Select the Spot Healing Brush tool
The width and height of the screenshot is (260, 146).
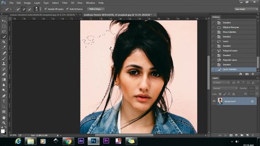pos(4,53)
